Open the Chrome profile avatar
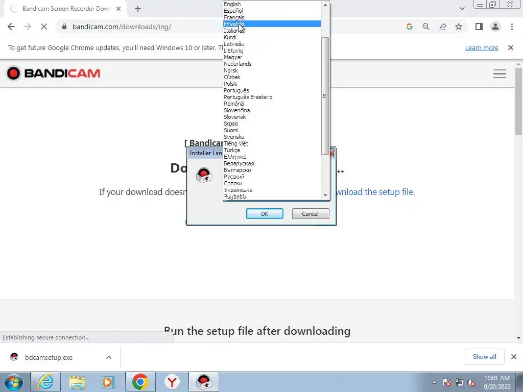523x392 pixels. (x=495, y=27)
